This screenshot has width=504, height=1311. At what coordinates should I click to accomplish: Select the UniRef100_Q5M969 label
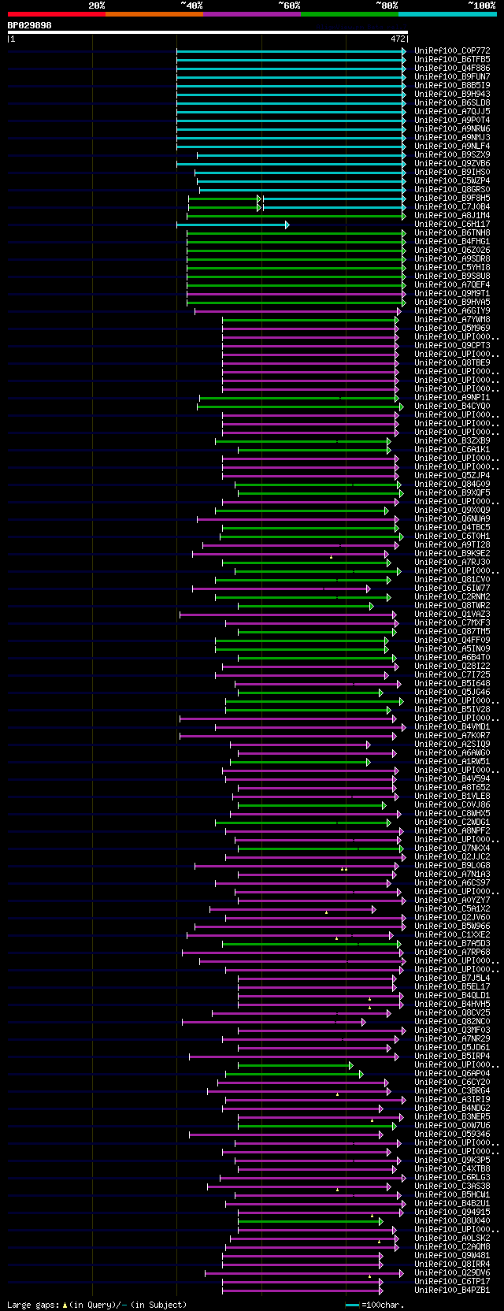coord(452,328)
